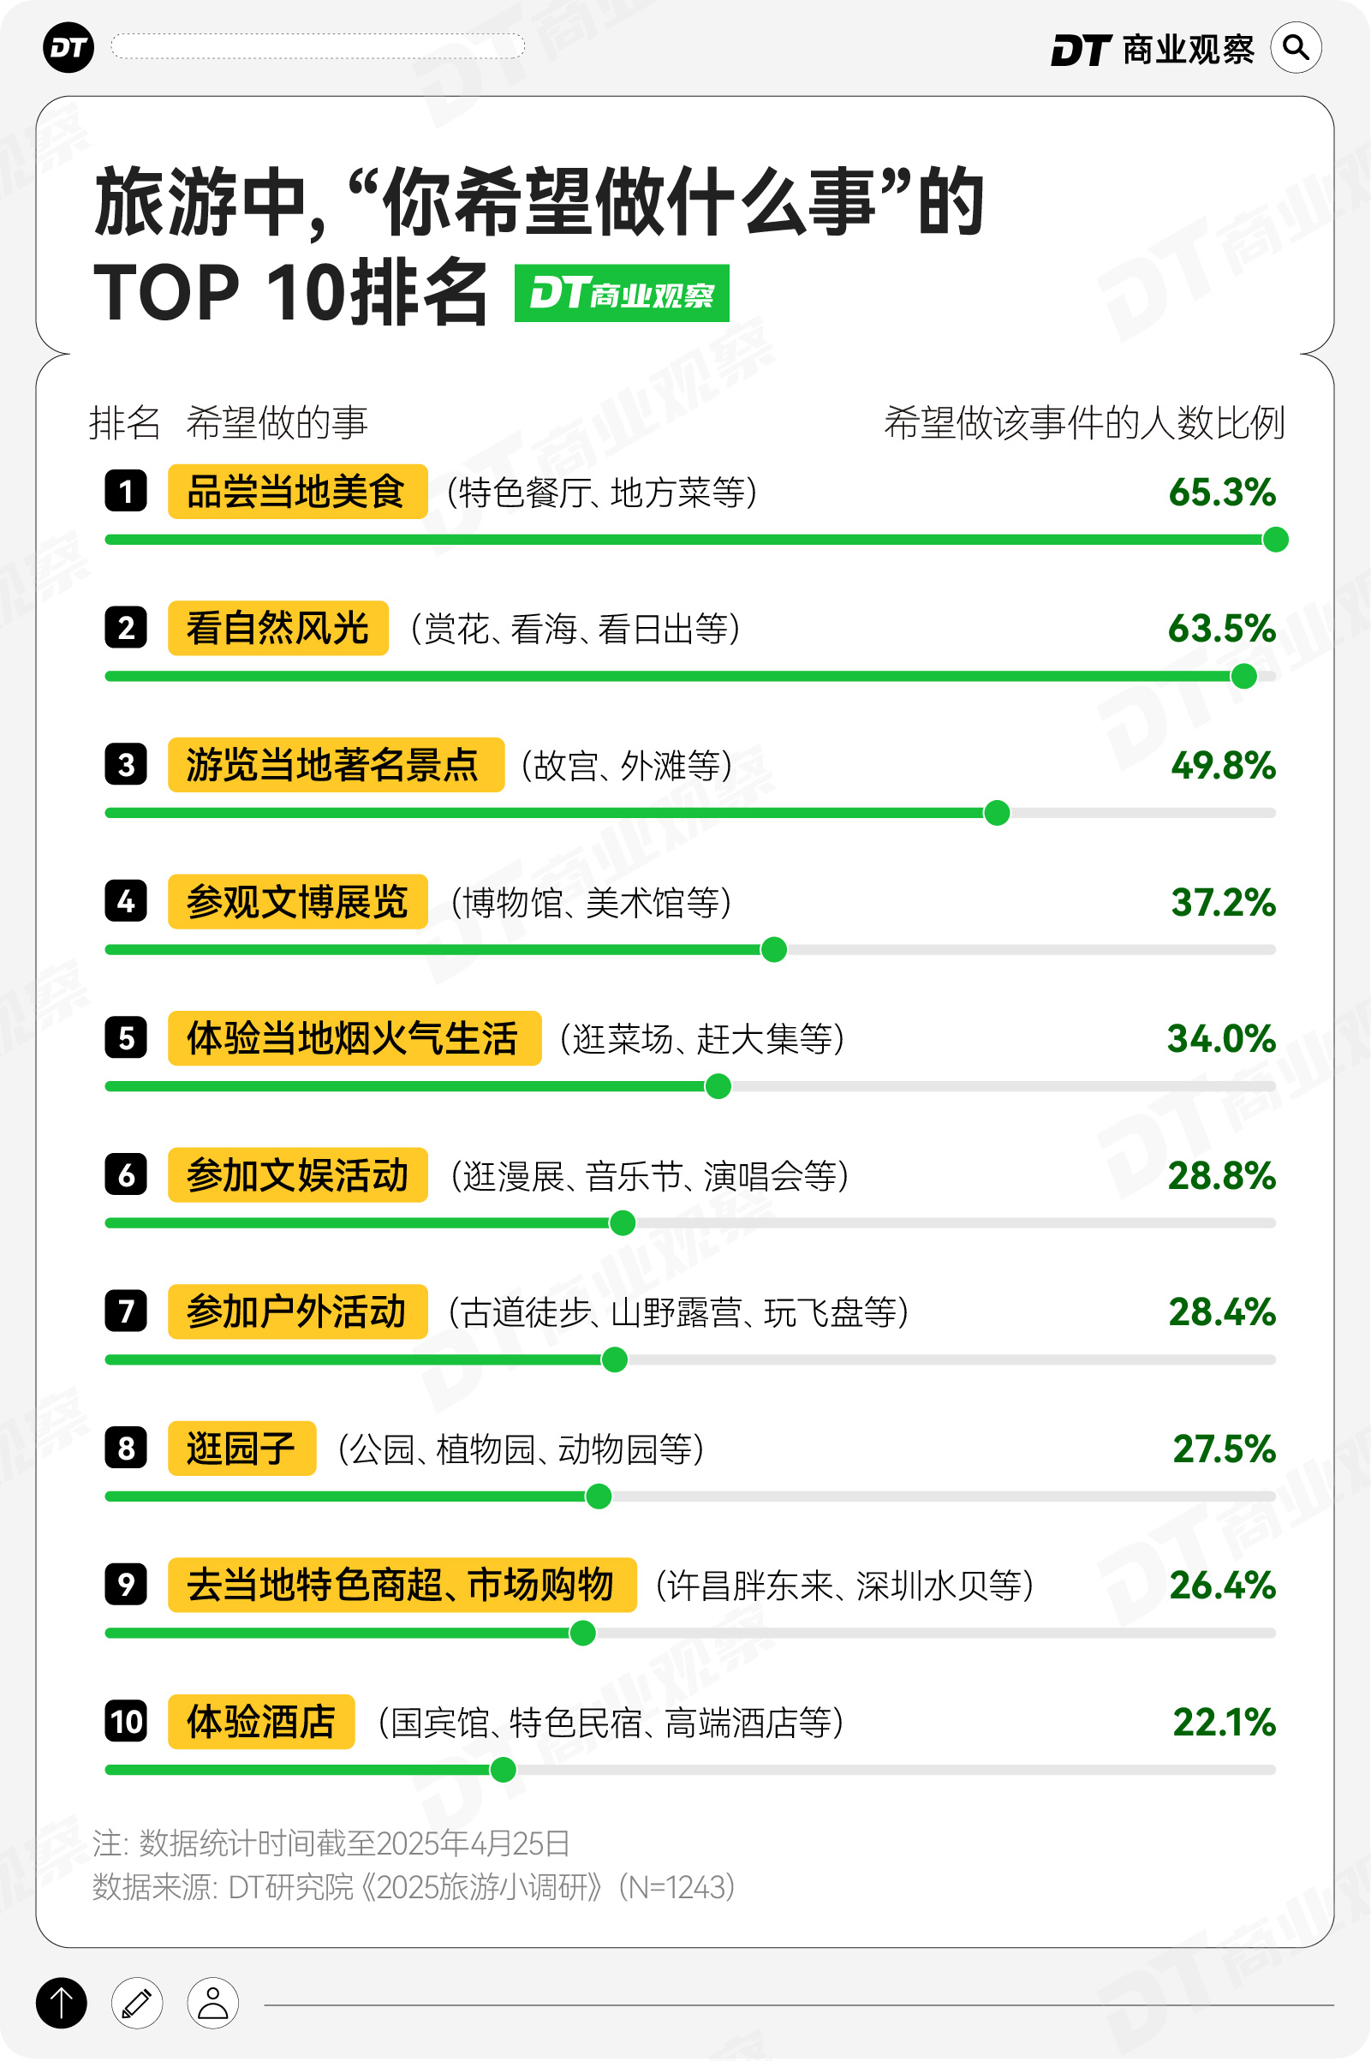Click the 49.8% slider handle

click(x=997, y=813)
